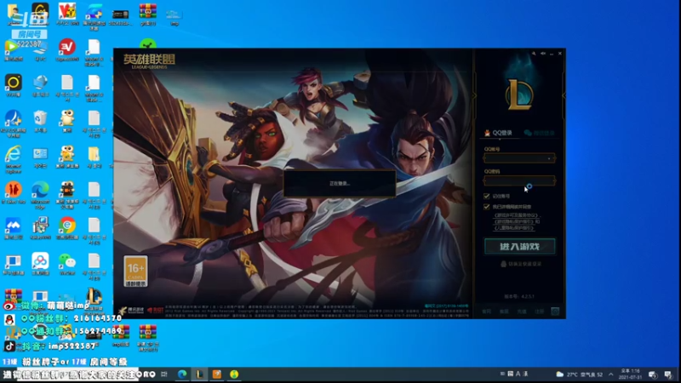
Task: Click the League of Legends logo in login panel
Action: (519, 94)
